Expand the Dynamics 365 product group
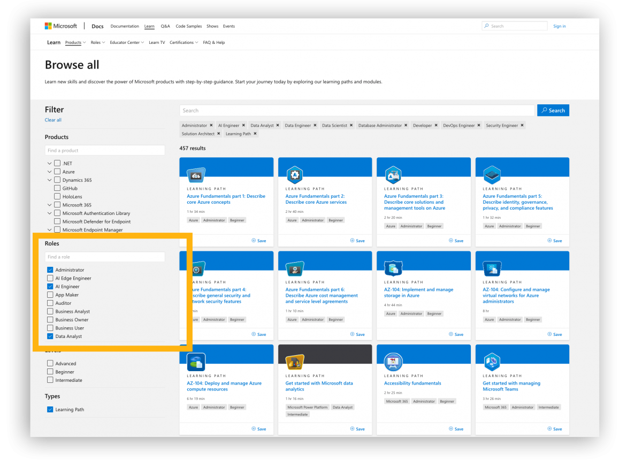This screenshot has height=469, width=642. pos(50,180)
